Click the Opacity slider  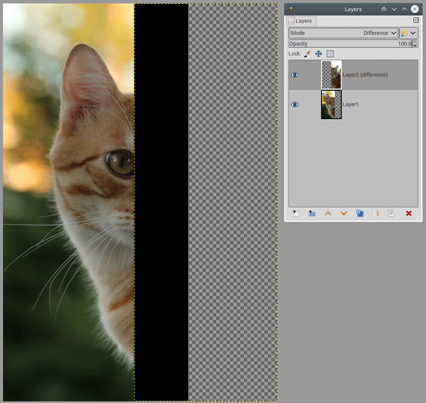(x=350, y=44)
